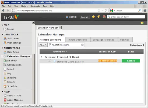Sort by the Extension column header
The height and width of the screenshot is (108, 148).
coord(60,52)
